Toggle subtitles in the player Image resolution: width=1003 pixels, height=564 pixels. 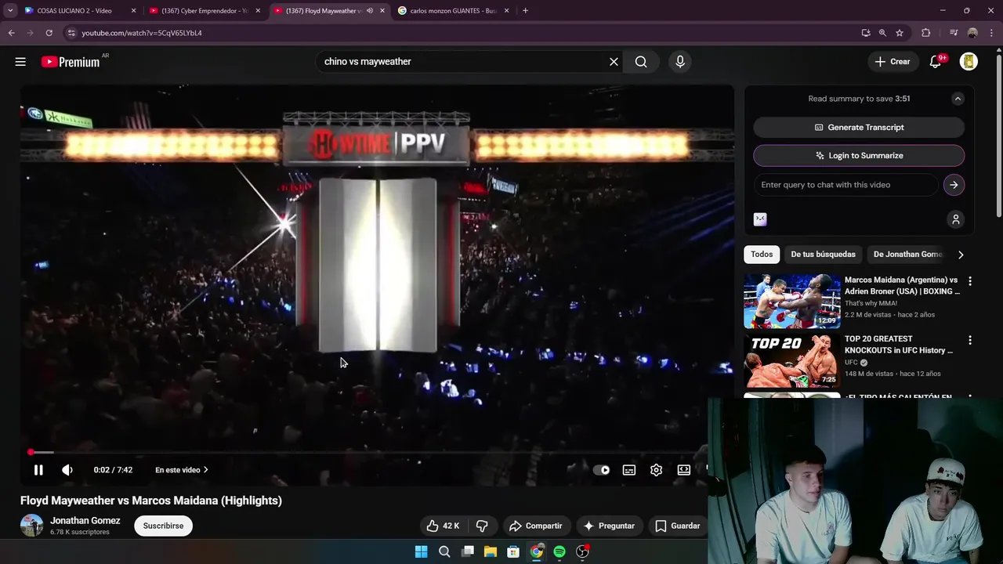pos(629,470)
